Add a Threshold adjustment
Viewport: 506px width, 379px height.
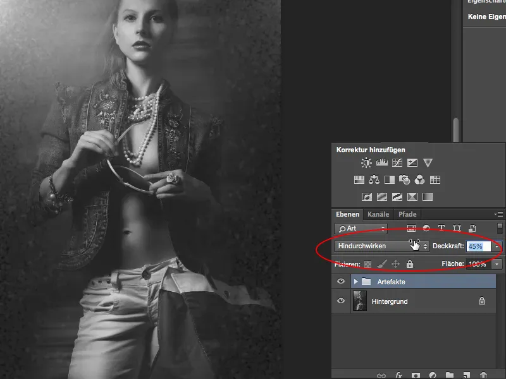click(x=397, y=196)
